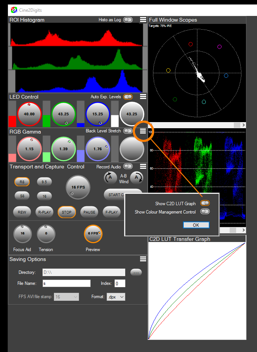Screen dimensions: 257x352
Task: Select the S8 film format button
Action: [22, 196]
